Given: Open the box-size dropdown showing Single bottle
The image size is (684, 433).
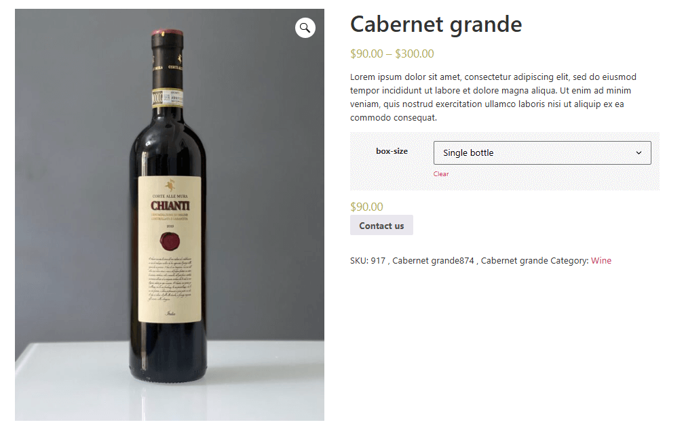Looking at the screenshot, I should (536, 153).
